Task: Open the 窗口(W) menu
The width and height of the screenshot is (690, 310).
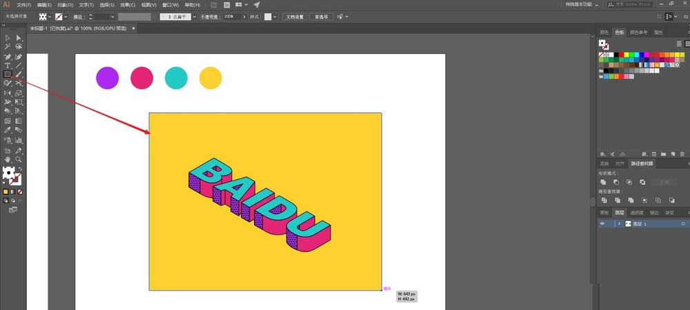Action: click(170, 5)
